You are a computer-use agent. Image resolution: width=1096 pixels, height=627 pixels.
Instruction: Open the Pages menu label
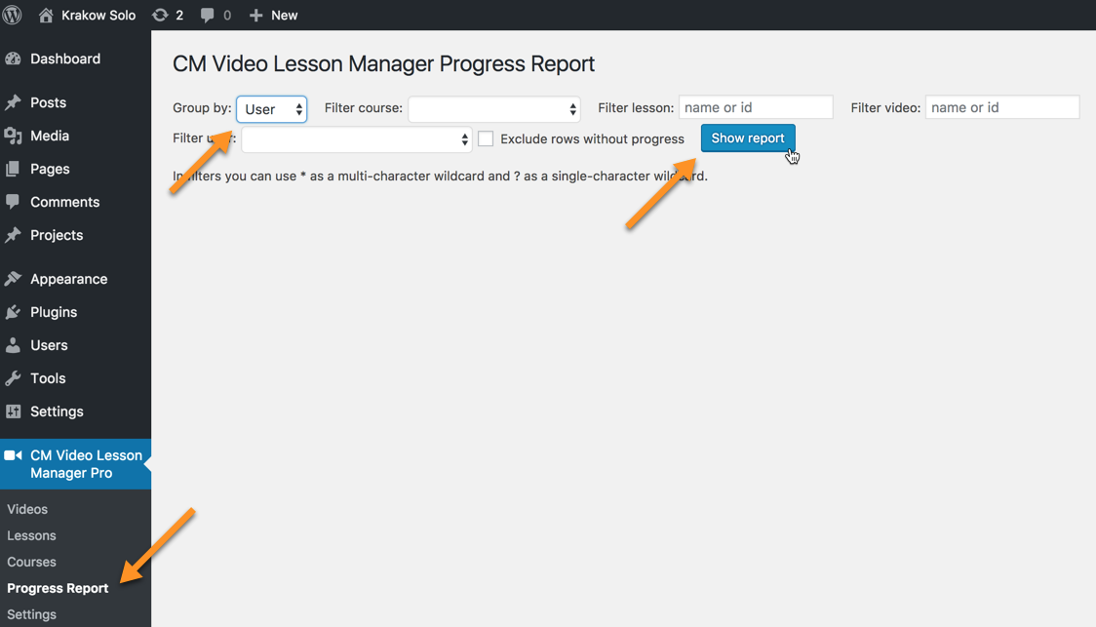coord(50,169)
